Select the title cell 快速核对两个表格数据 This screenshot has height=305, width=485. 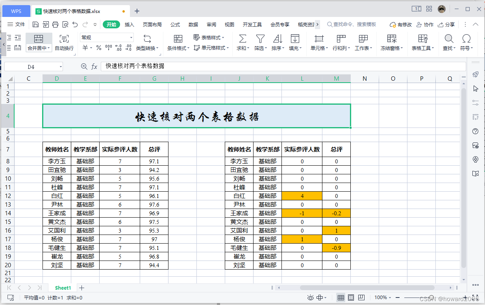coord(196,116)
